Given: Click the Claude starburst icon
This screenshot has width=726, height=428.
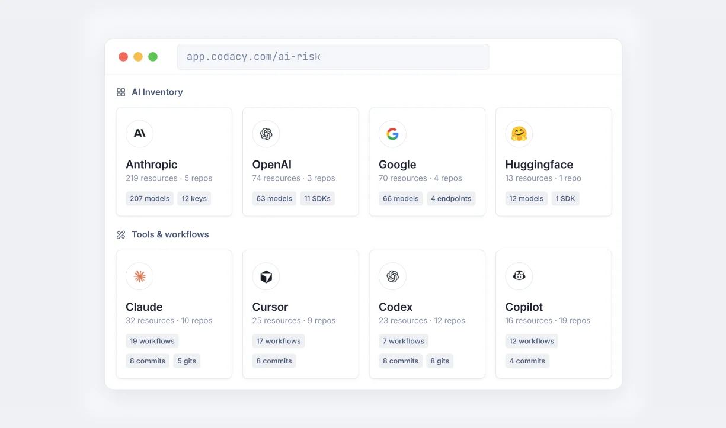Looking at the screenshot, I should (x=139, y=276).
